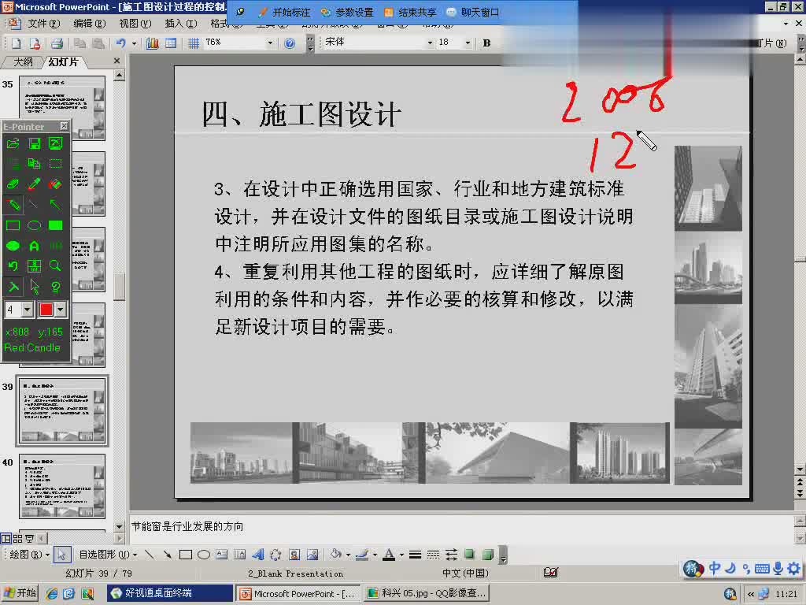Image resolution: width=806 pixels, height=605 pixels.
Task: Click the Insert Table toolbar icon
Action: [171, 43]
